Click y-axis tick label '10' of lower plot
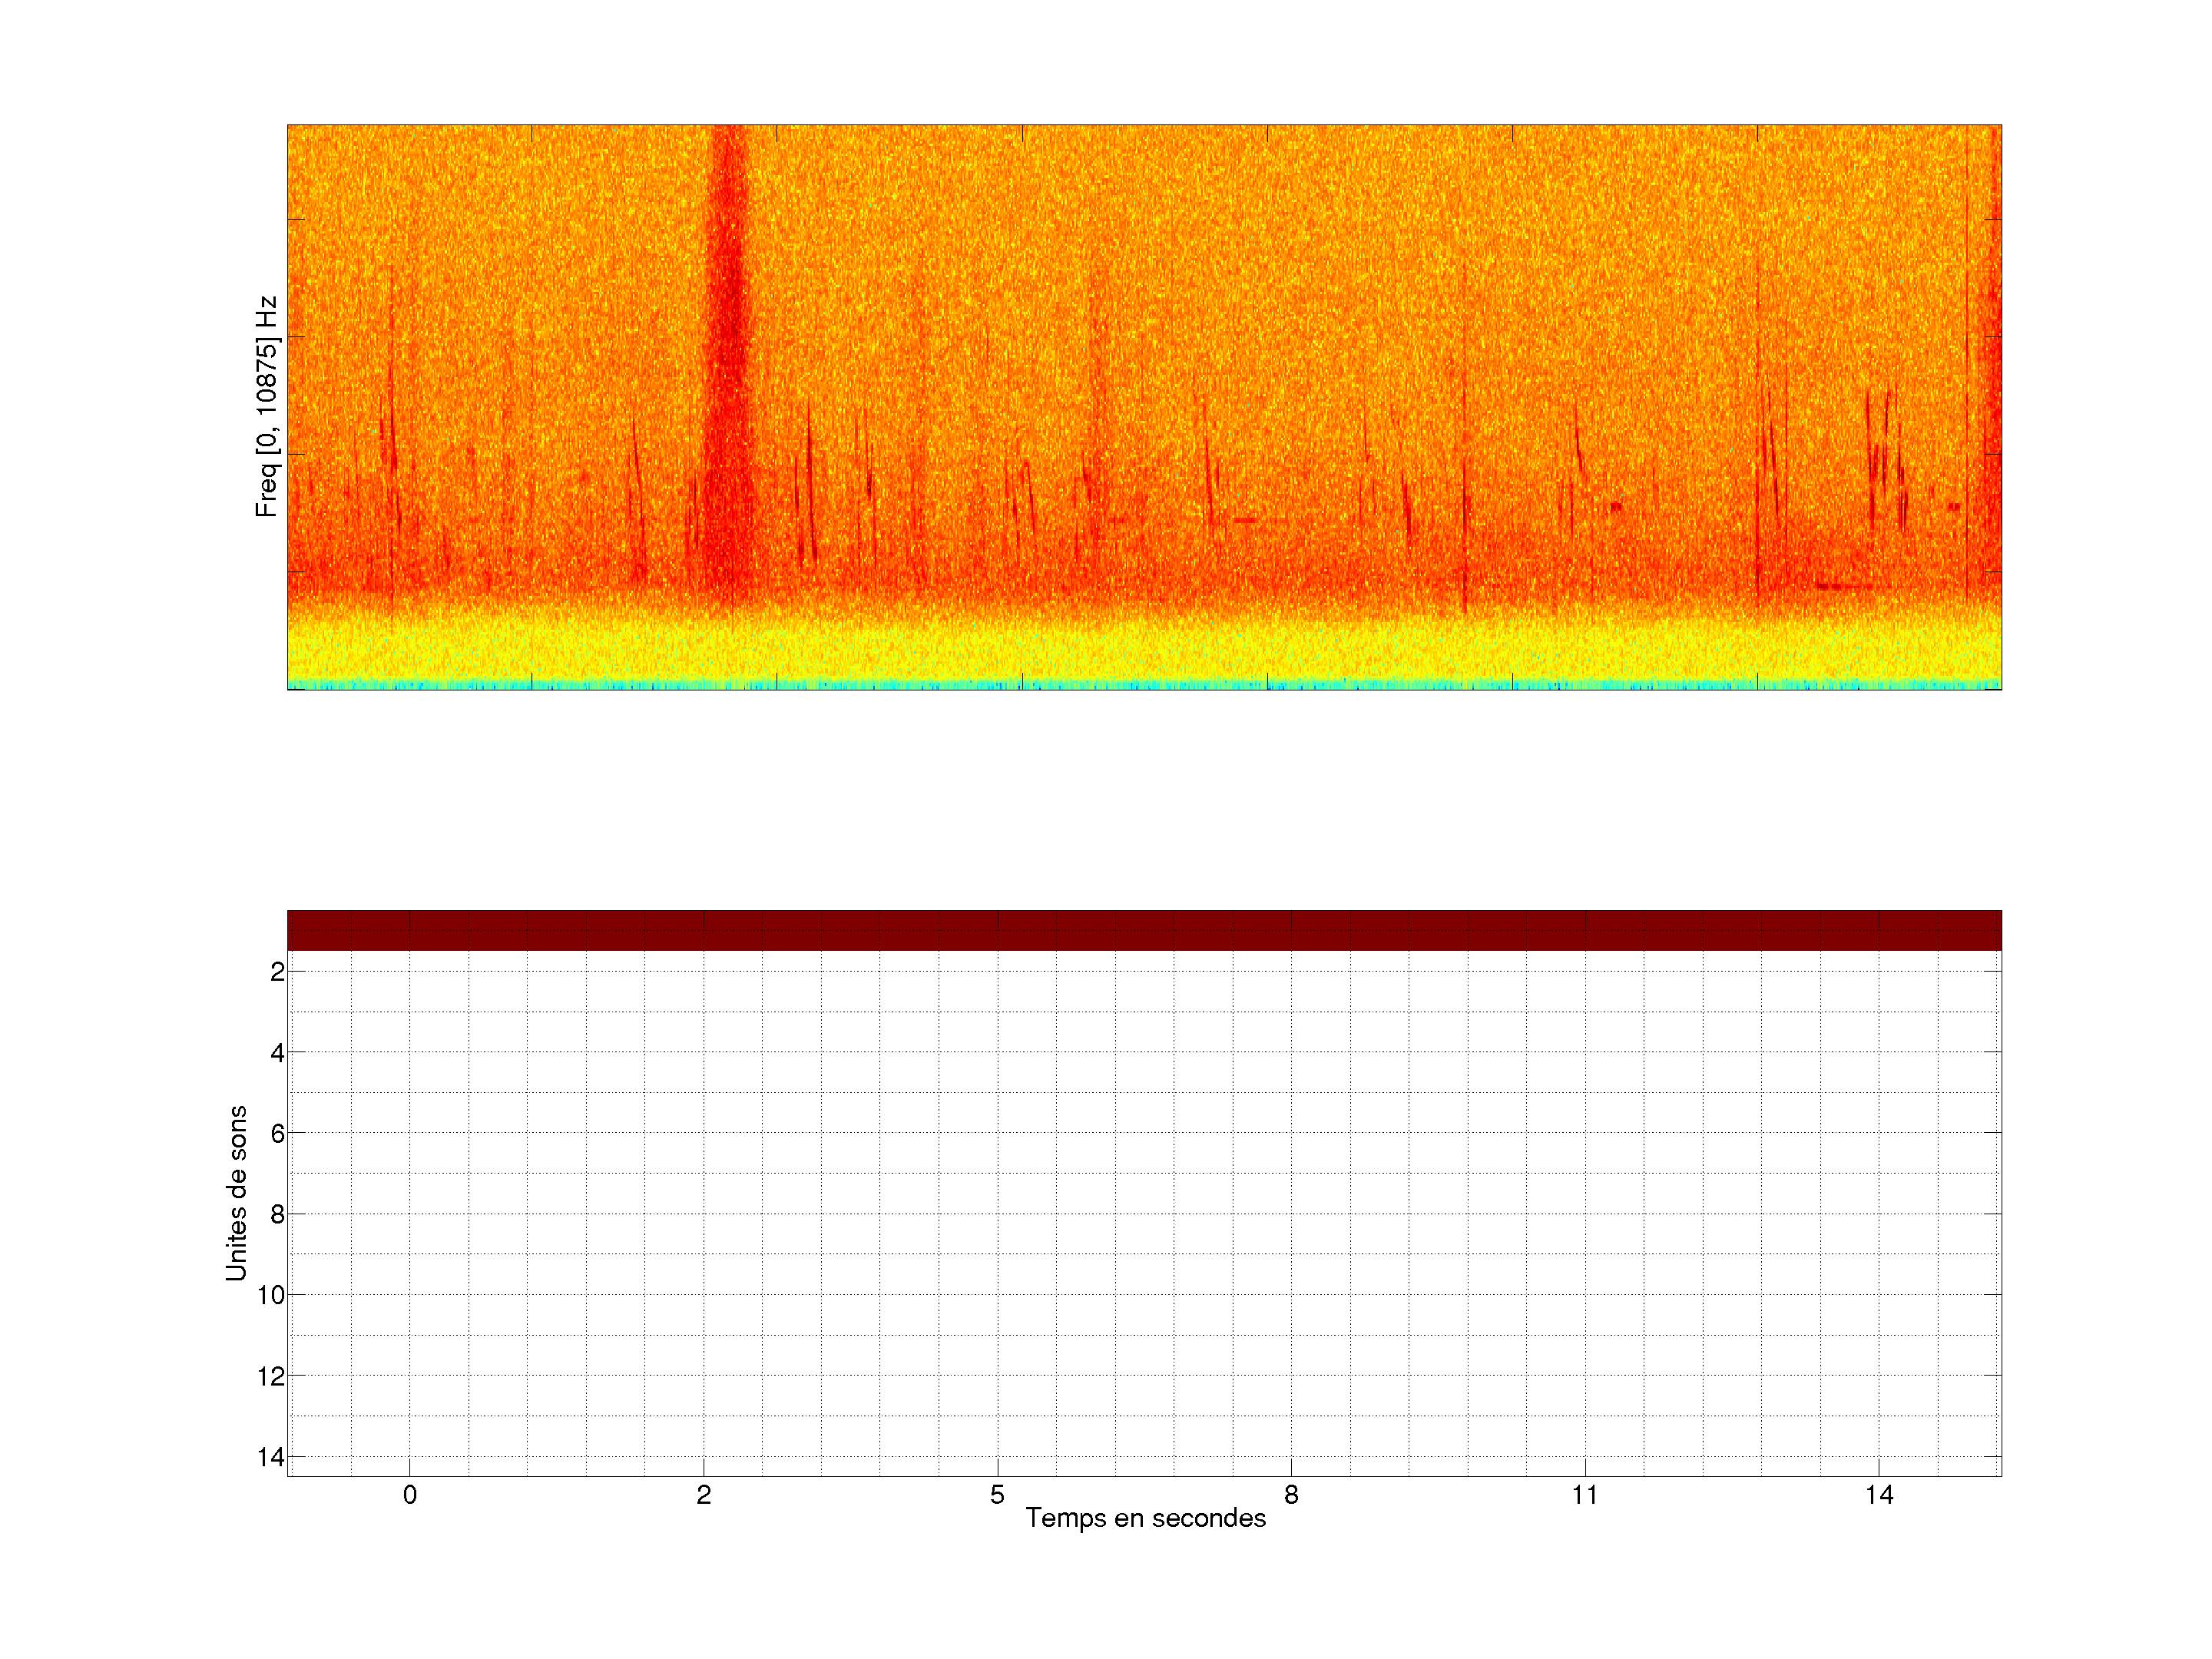 pyautogui.click(x=271, y=1296)
